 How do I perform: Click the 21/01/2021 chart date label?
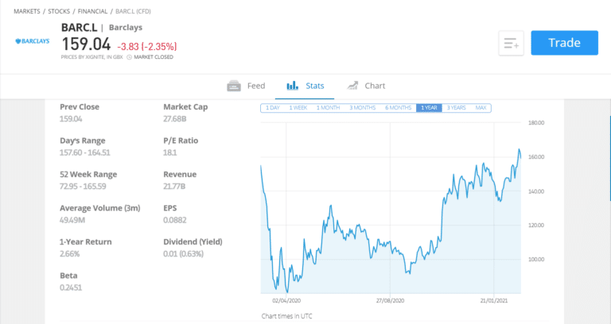[x=494, y=301]
